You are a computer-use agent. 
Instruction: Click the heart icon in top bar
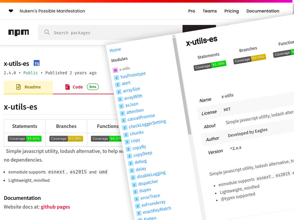(x=11, y=11)
